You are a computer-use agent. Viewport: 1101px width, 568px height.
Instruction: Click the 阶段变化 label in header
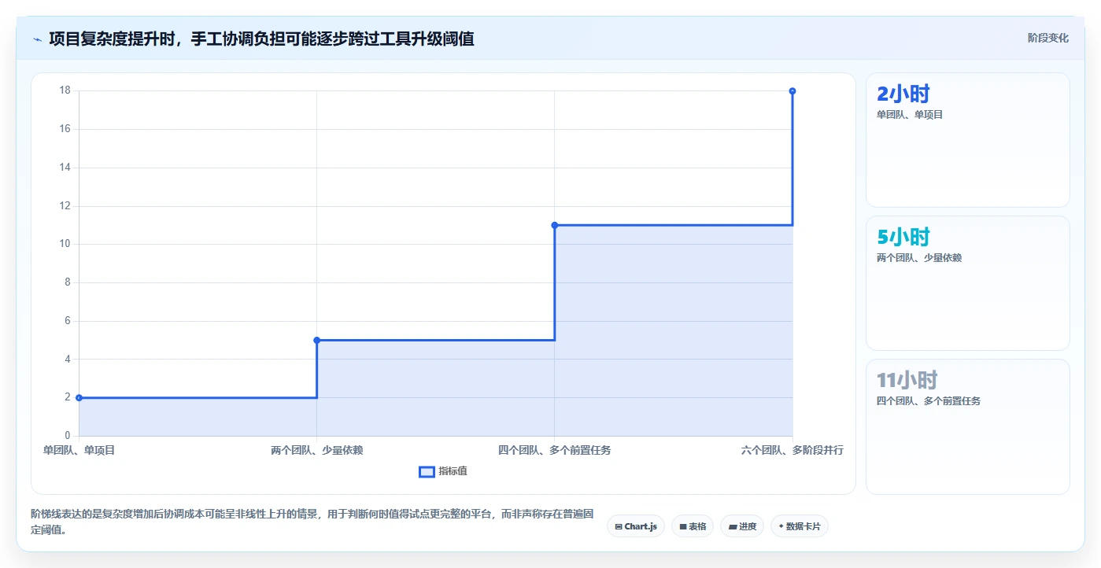click(x=1047, y=38)
